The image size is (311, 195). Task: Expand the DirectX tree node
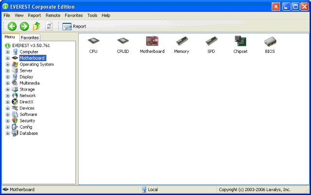tap(8, 102)
